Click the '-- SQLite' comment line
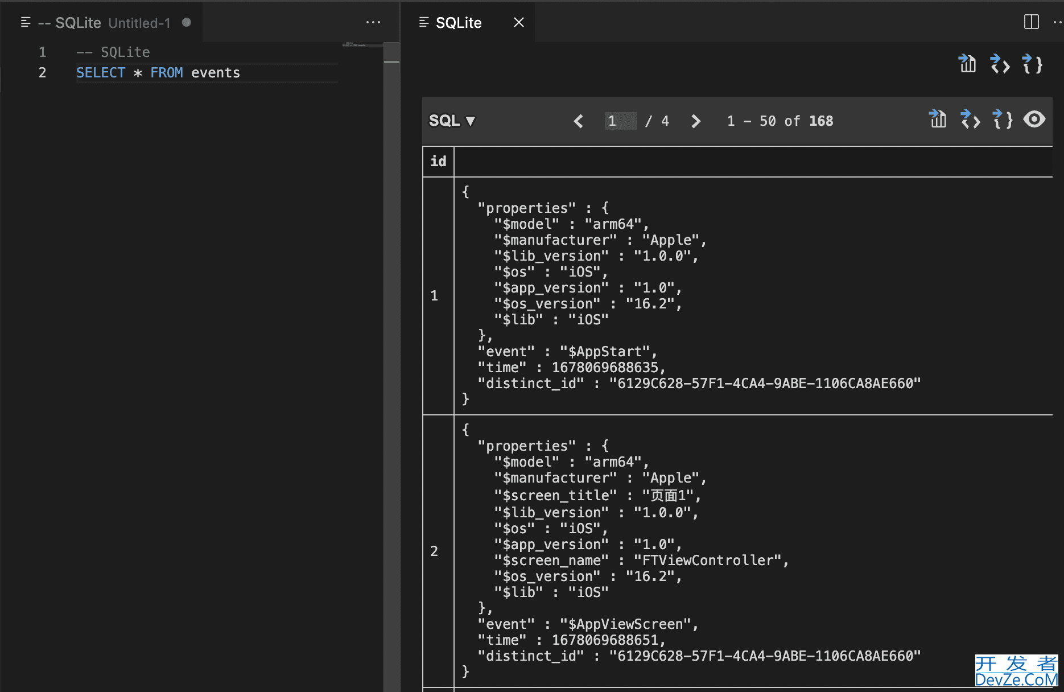The height and width of the screenshot is (692, 1064). [113, 52]
